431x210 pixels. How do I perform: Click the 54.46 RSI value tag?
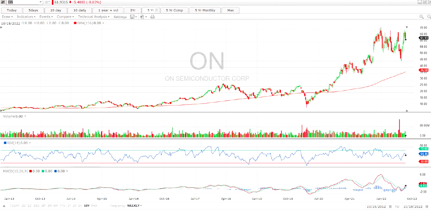[x=424, y=154]
